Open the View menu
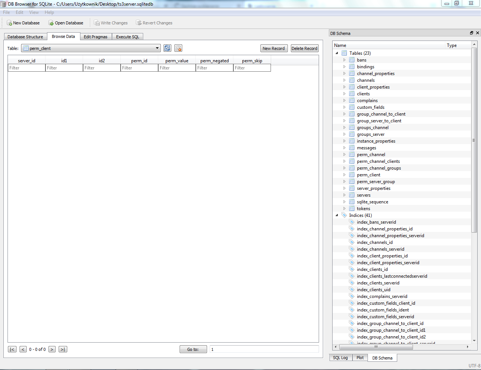The image size is (481, 370). coord(34,12)
